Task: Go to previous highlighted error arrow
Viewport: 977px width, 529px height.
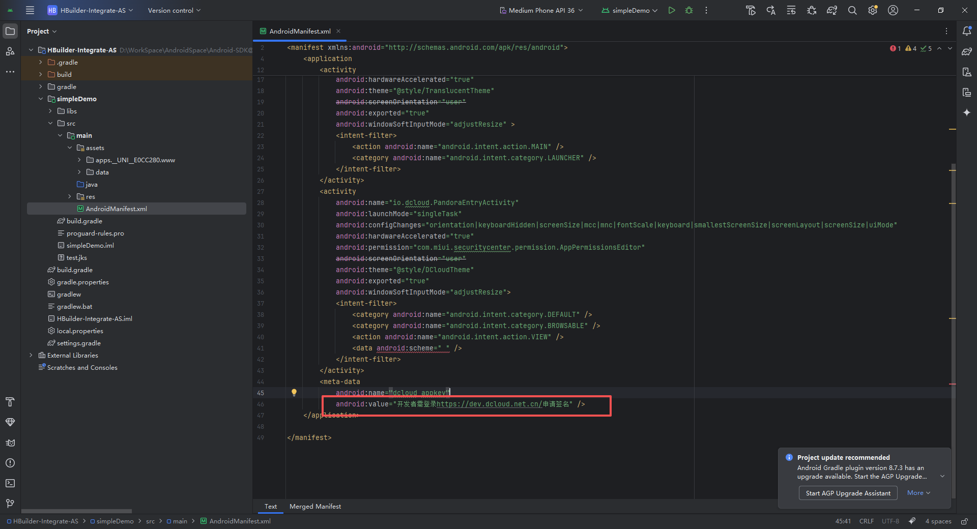Action: (939, 48)
